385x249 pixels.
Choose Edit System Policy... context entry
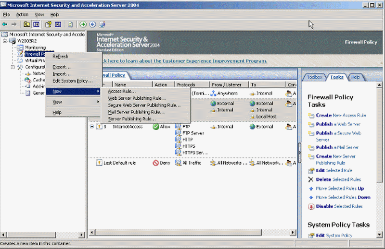73,81
